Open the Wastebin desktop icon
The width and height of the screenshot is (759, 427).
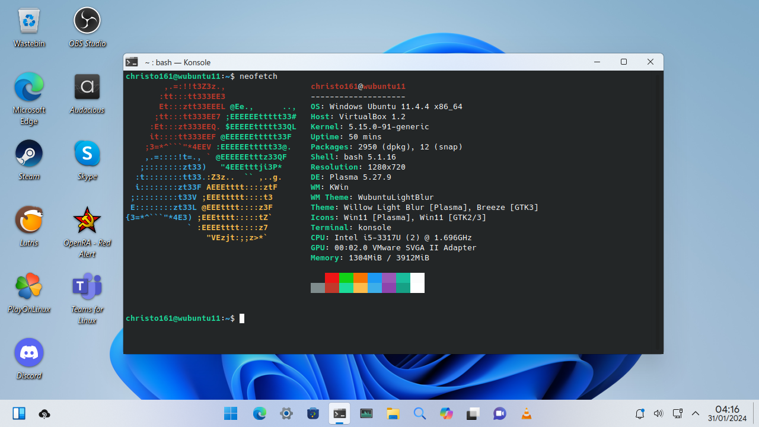tap(29, 27)
